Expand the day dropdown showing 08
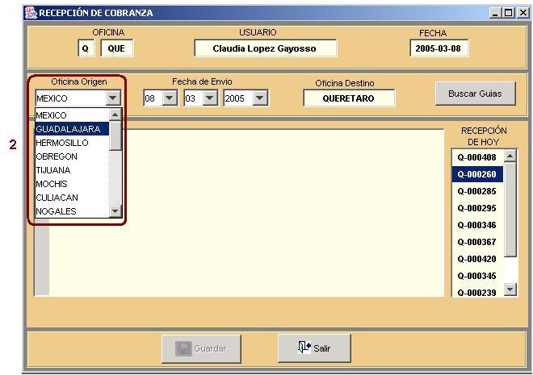Image resolution: width=533 pixels, height=375 pixels. tap(170, 98)
